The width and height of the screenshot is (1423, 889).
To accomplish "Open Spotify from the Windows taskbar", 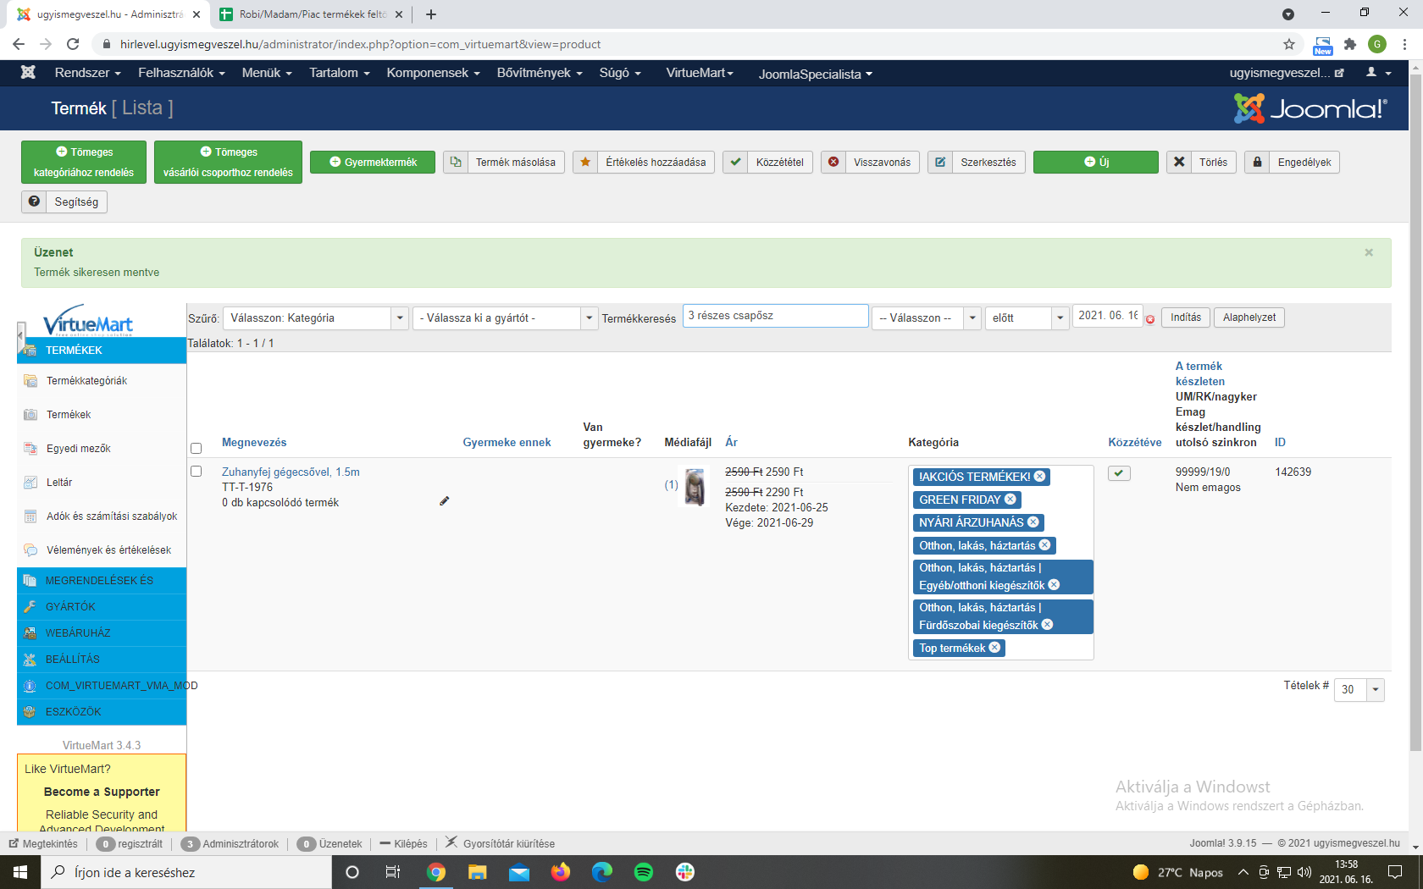I will pos(643,872).
